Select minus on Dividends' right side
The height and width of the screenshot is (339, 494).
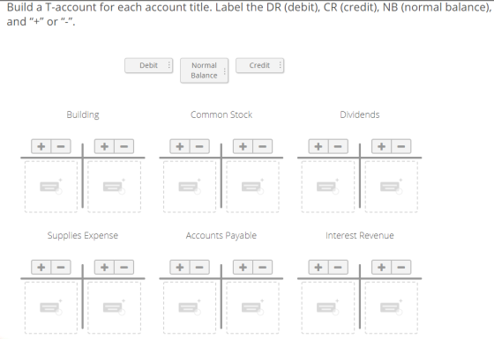[401, 146]
